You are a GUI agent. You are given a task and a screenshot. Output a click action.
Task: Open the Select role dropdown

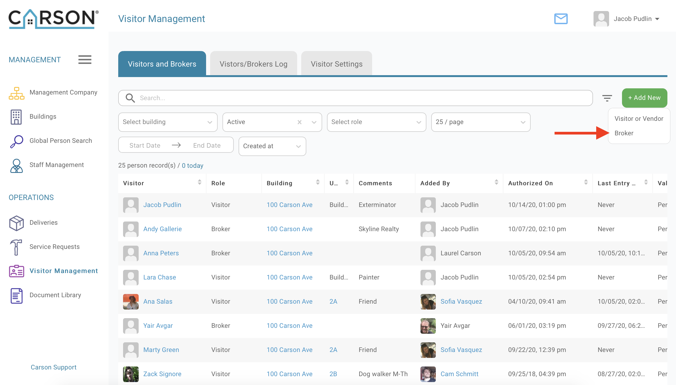[376, 122]
